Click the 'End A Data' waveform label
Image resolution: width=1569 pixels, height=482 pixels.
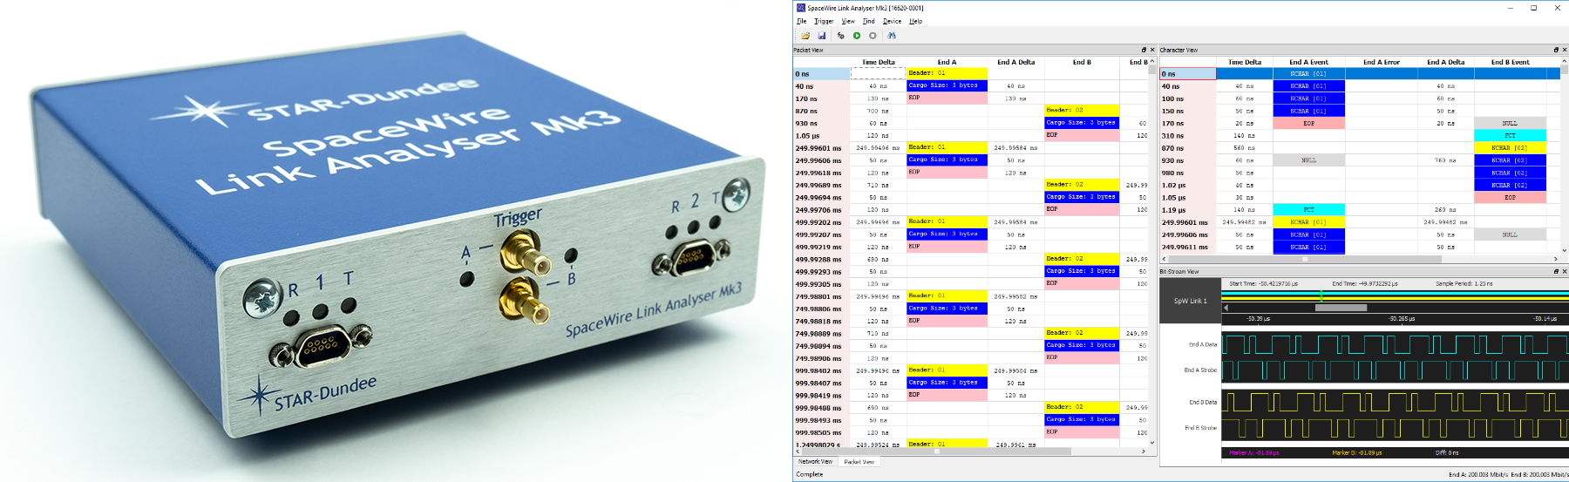[1203, 344]
